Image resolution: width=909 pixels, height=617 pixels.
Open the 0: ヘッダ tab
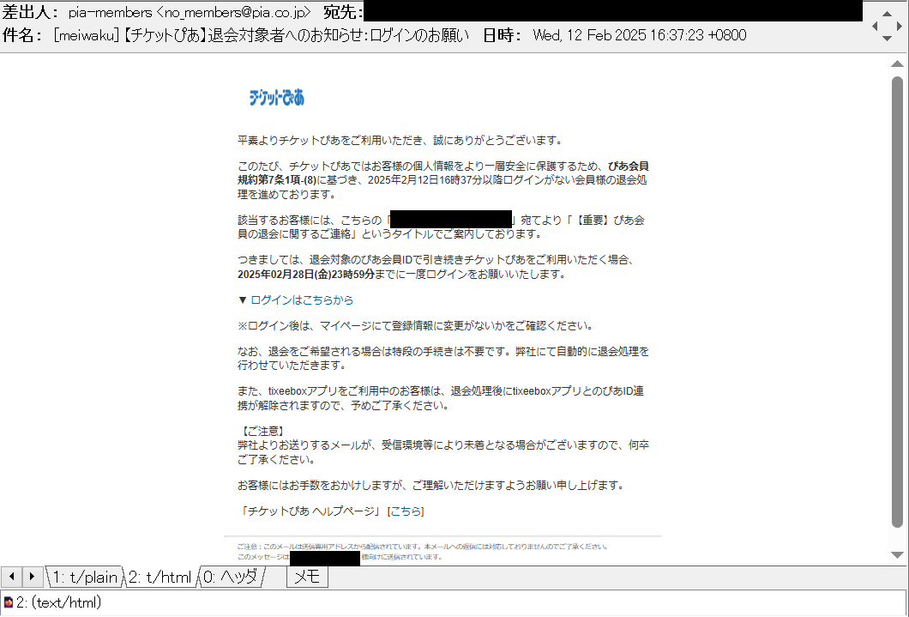[230, 577]
